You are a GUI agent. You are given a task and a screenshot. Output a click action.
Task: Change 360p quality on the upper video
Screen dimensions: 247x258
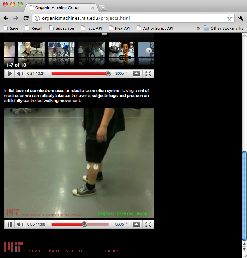point(121,73)
